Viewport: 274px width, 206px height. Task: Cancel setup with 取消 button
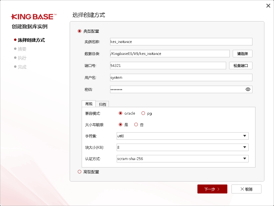pos(246,189)
